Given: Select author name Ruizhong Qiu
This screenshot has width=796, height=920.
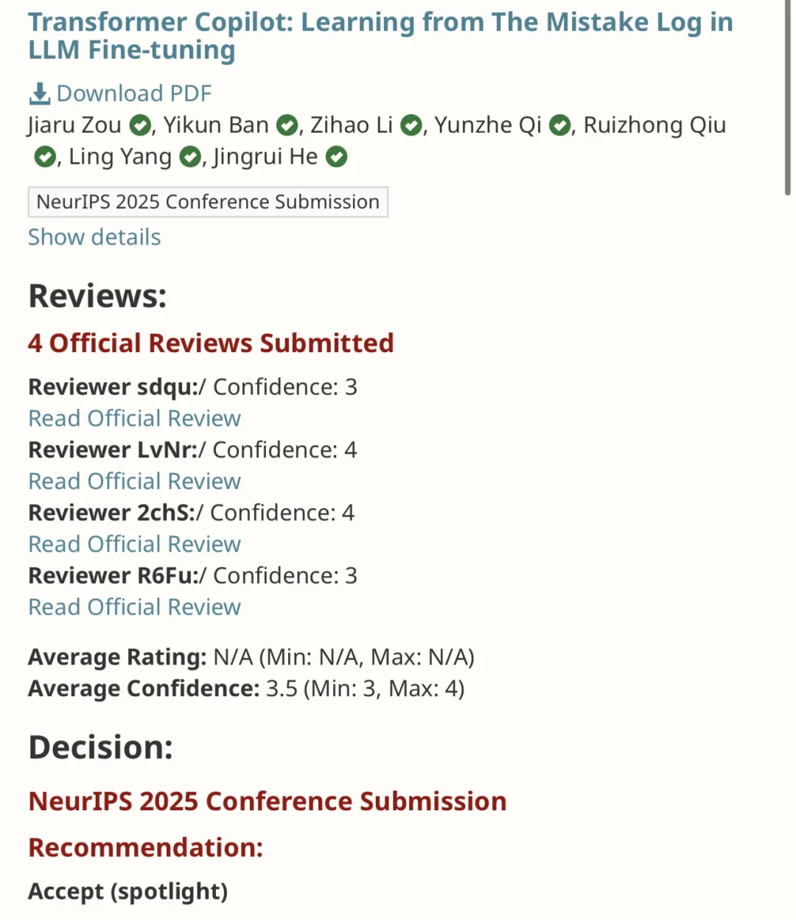Looking at the screenshot, I should [654, 125].
